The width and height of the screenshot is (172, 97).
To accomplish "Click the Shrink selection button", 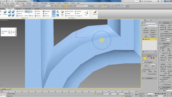I will pyautogui.click(x=146, y=66).
